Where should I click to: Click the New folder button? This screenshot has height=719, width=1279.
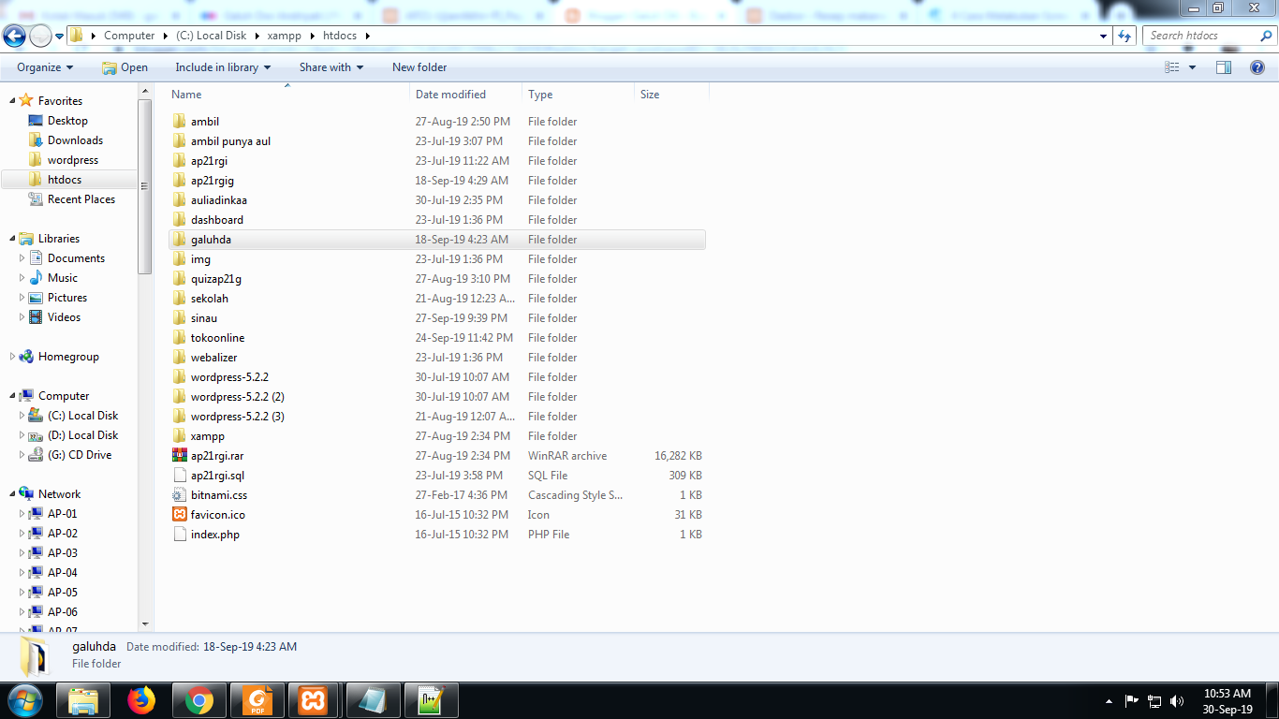[x=419, y=67]
